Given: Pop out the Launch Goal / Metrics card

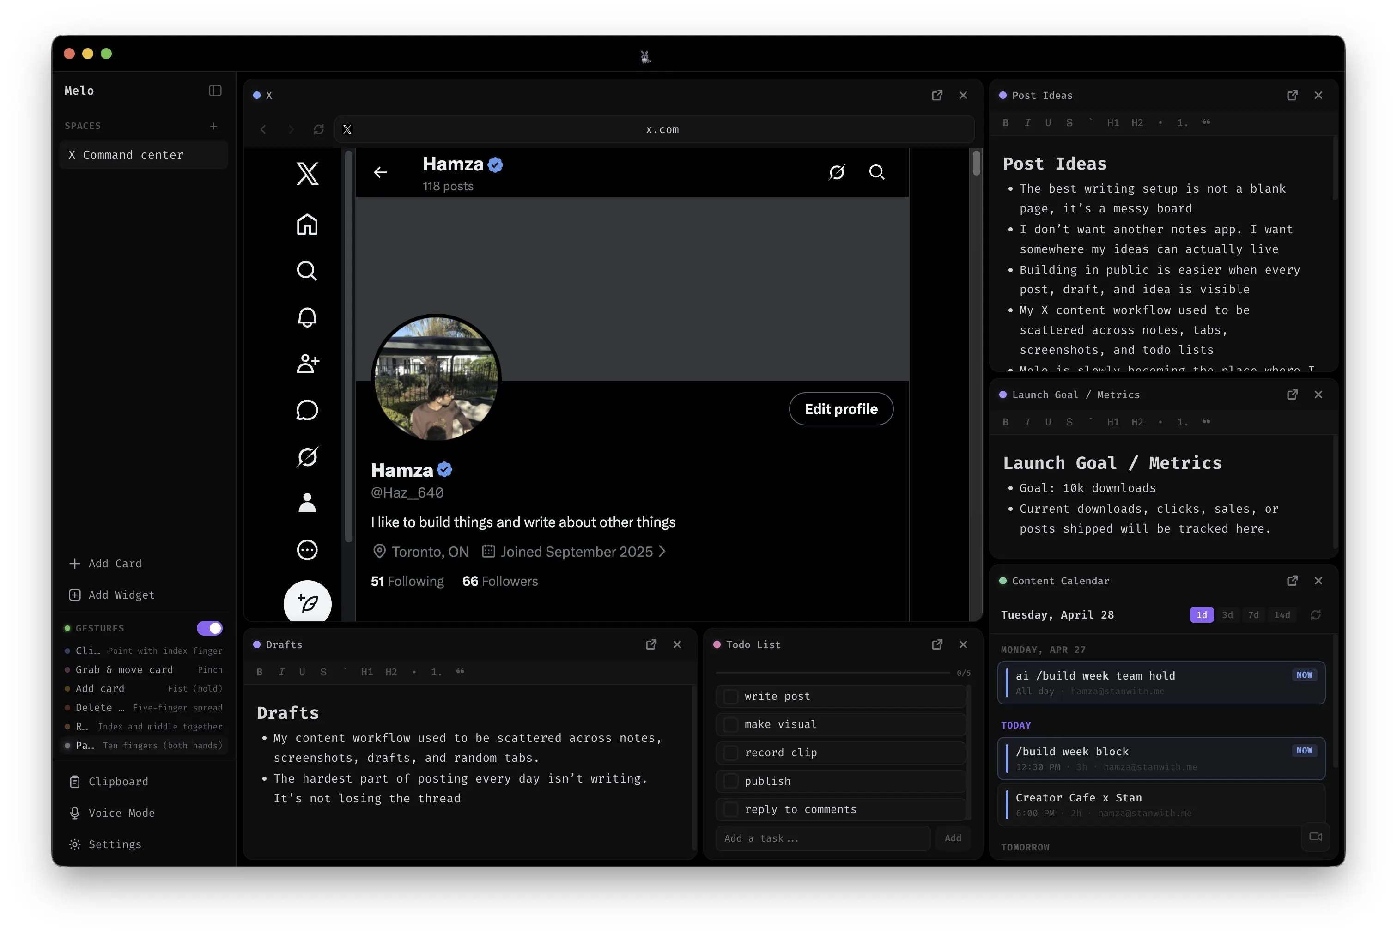Looking at the screenshot, I should click(1292, 395).
